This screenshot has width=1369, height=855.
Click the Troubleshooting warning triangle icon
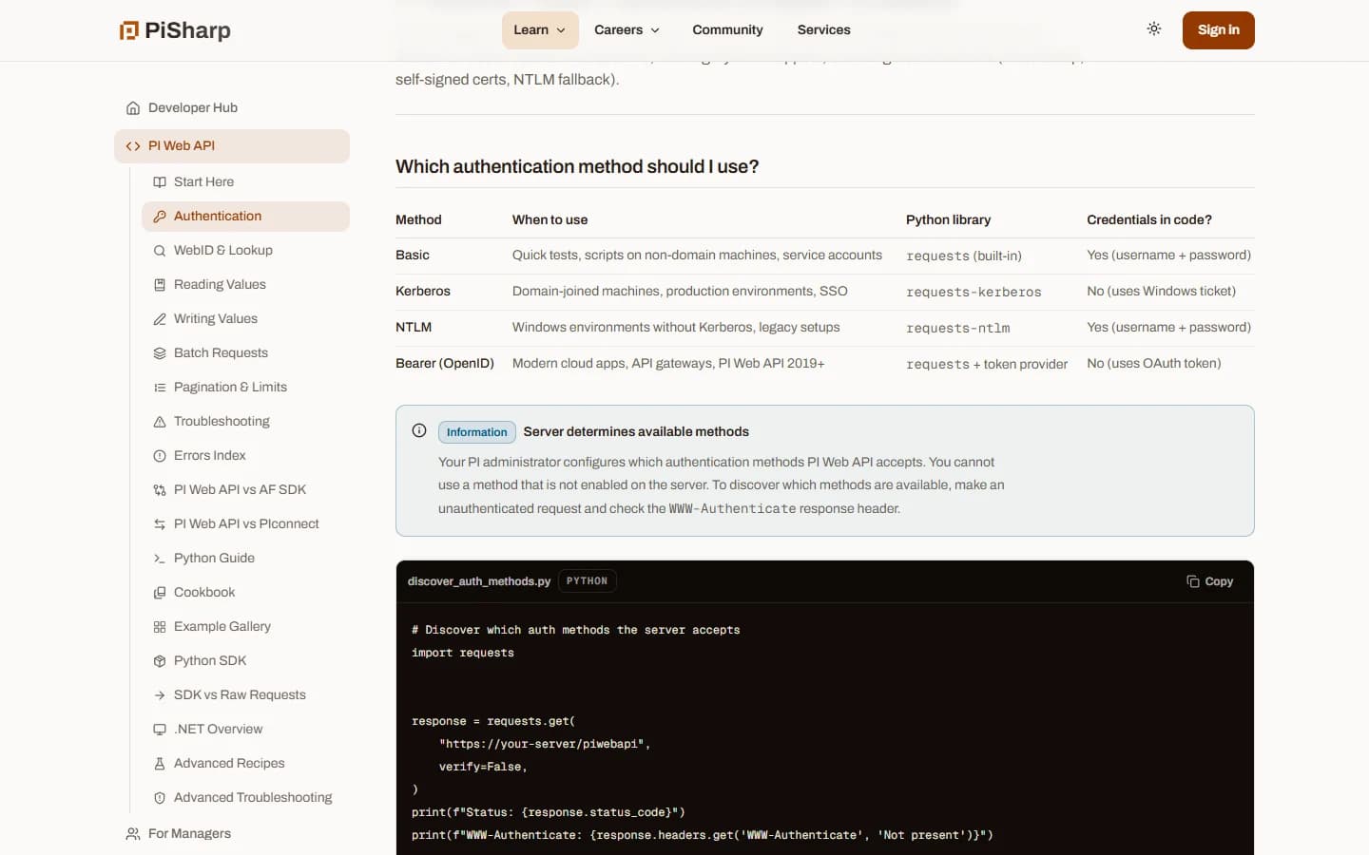coord(160,422)
